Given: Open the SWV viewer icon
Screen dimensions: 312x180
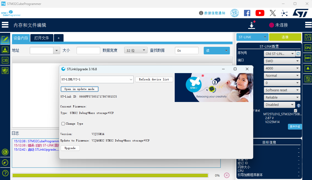Looking at the screenshot, I should (308, 58).
